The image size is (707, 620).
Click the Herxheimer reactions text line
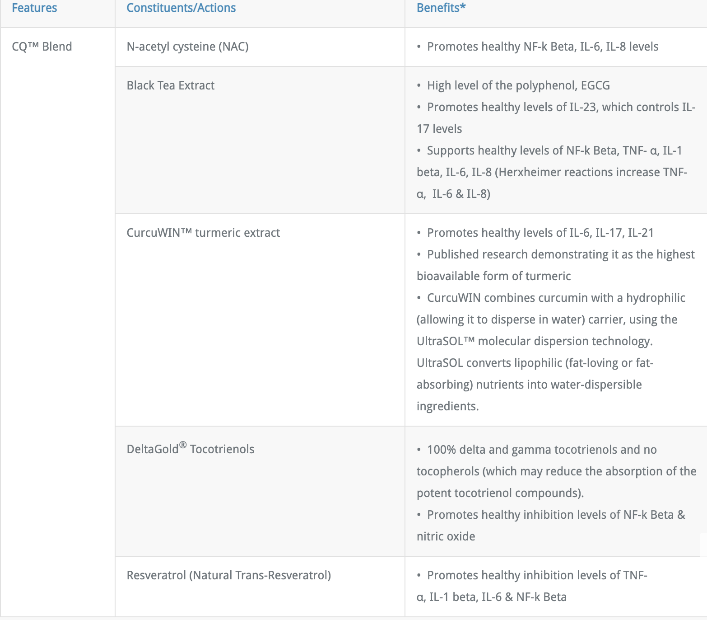pos(552,172)
